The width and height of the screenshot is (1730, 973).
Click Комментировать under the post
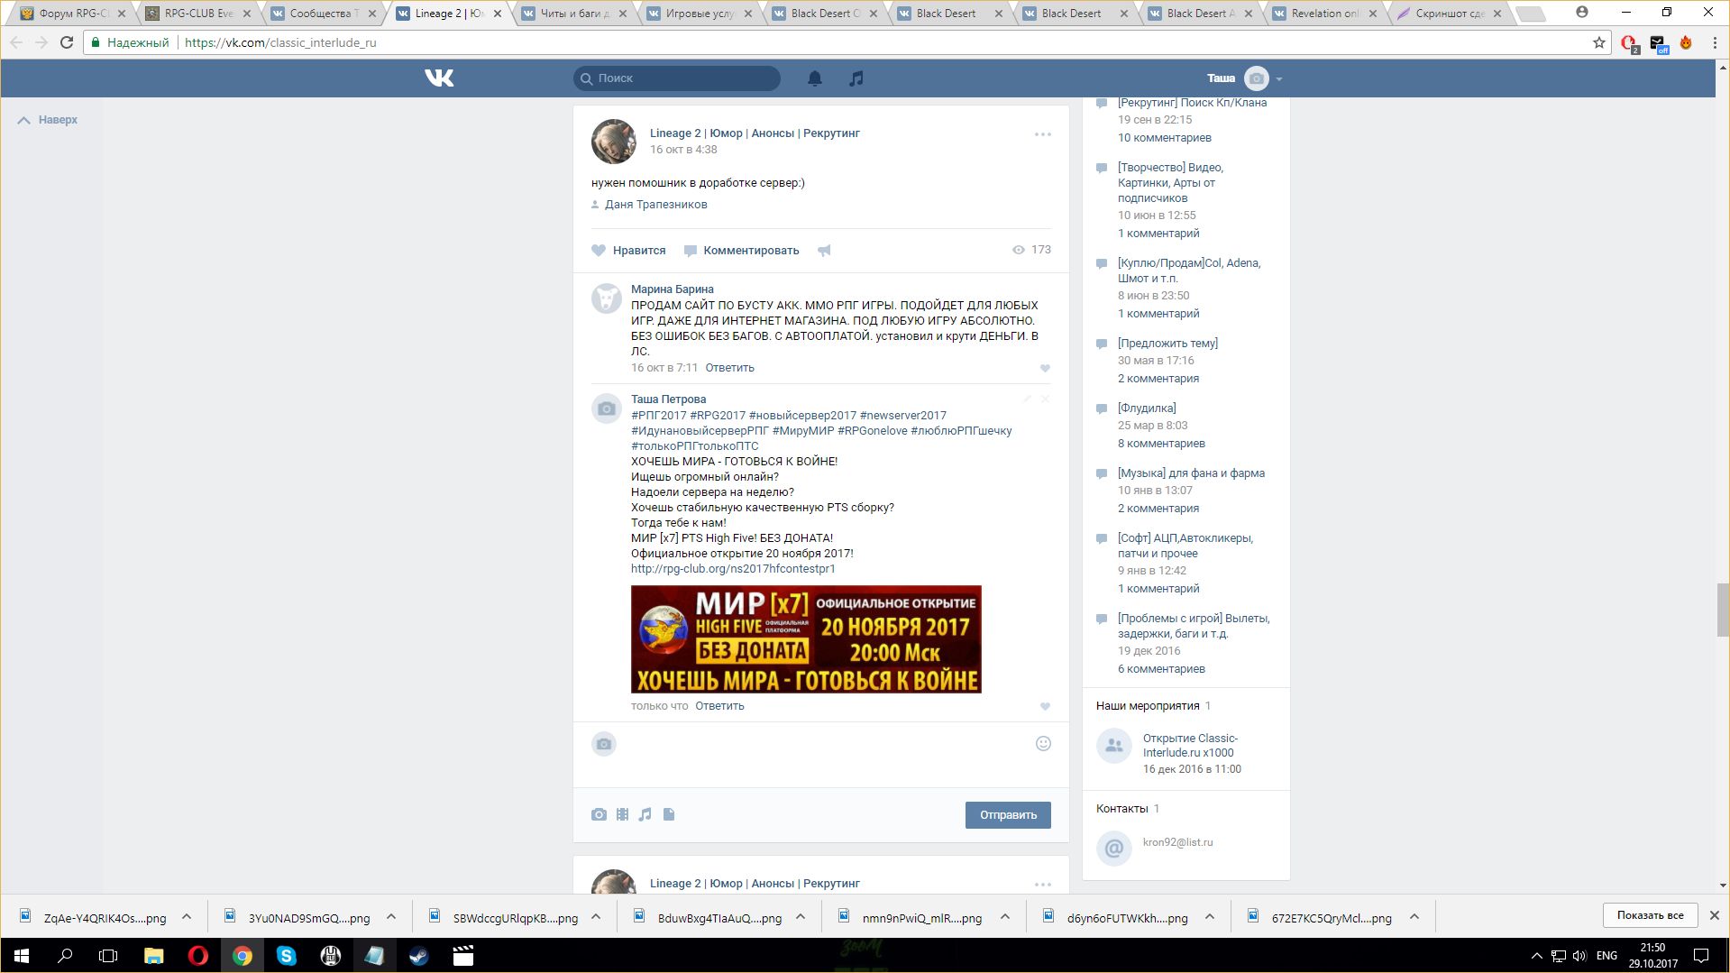(x=741, y=251)
